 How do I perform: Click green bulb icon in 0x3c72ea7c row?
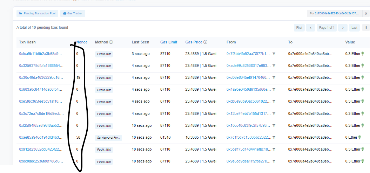coord(363,113)
